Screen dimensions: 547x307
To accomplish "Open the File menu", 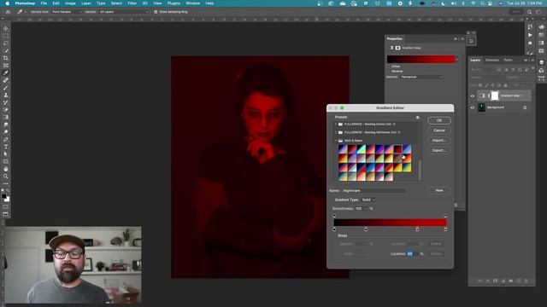I will [x=44, y=3].
